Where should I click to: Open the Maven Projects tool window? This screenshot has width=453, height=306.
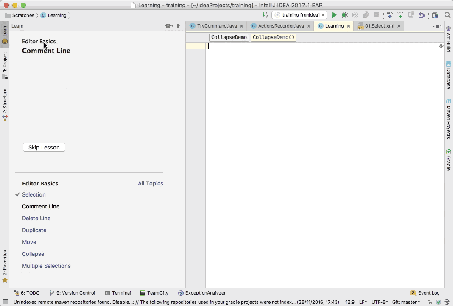[x=448, y=119]
